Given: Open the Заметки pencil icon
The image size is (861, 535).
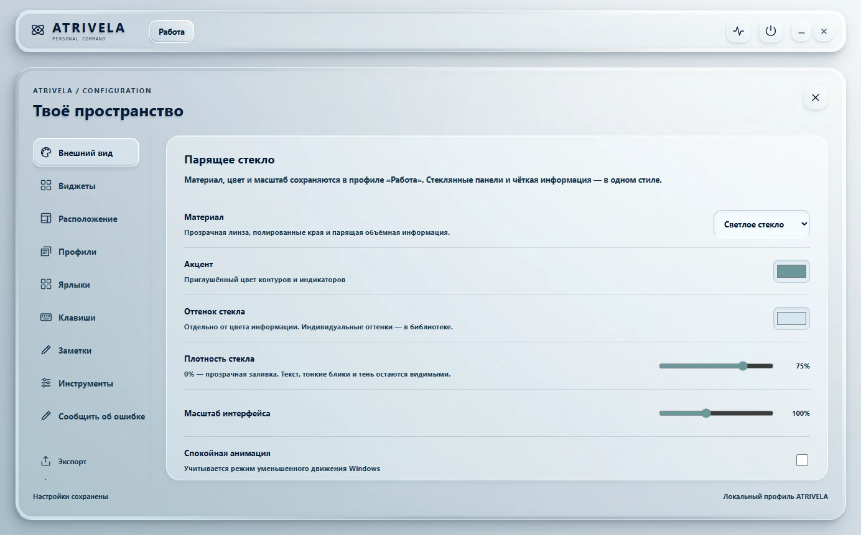Looking at the screenshot, I should point(45,350).
